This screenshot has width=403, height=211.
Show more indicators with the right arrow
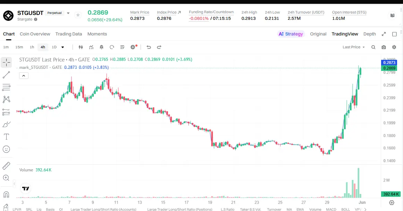pos(365,209)
